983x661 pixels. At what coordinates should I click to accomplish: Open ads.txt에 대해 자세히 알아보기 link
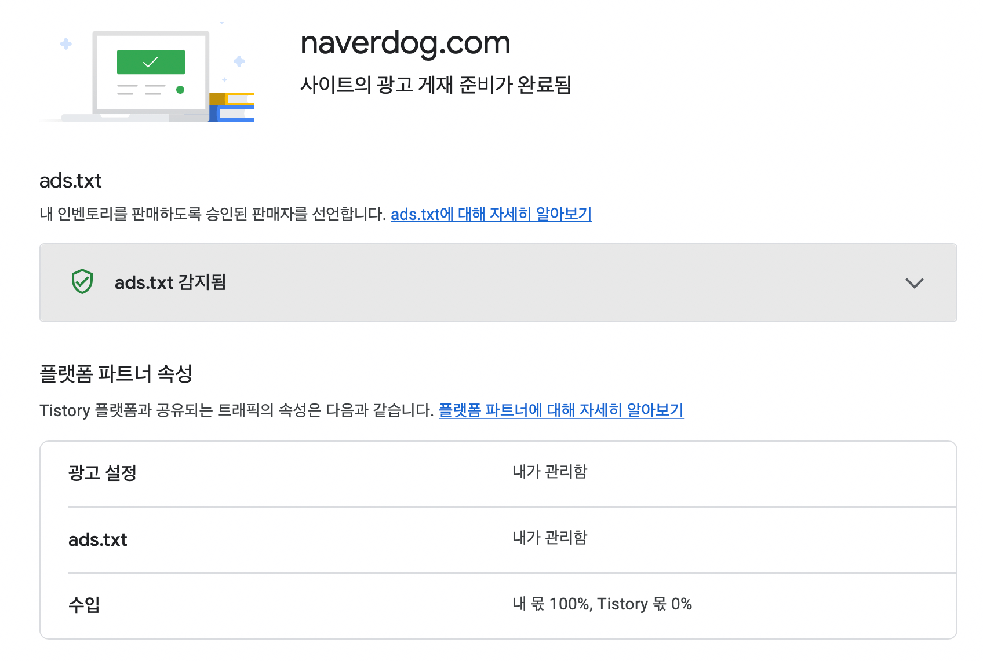[491, 214]
